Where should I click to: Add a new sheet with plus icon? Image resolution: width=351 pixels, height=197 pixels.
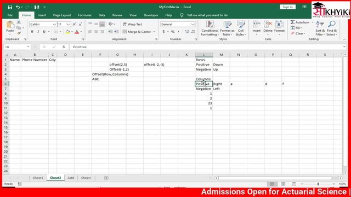click(106, 178)
